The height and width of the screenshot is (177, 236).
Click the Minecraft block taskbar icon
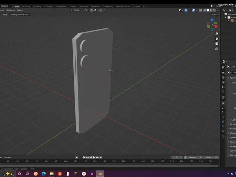pyautogui.click(x=76, y=174)
